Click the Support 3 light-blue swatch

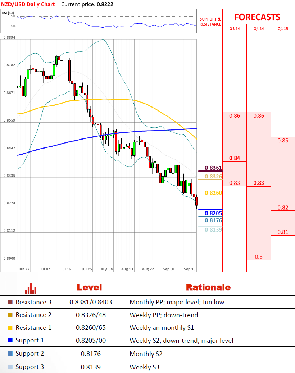click(x=10, y=367)
